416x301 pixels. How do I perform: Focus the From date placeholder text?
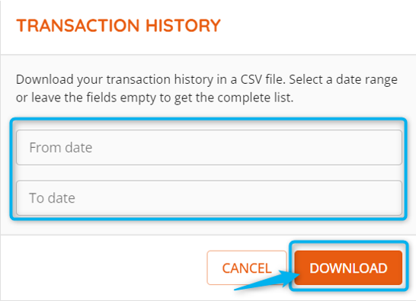pos(61,148)
